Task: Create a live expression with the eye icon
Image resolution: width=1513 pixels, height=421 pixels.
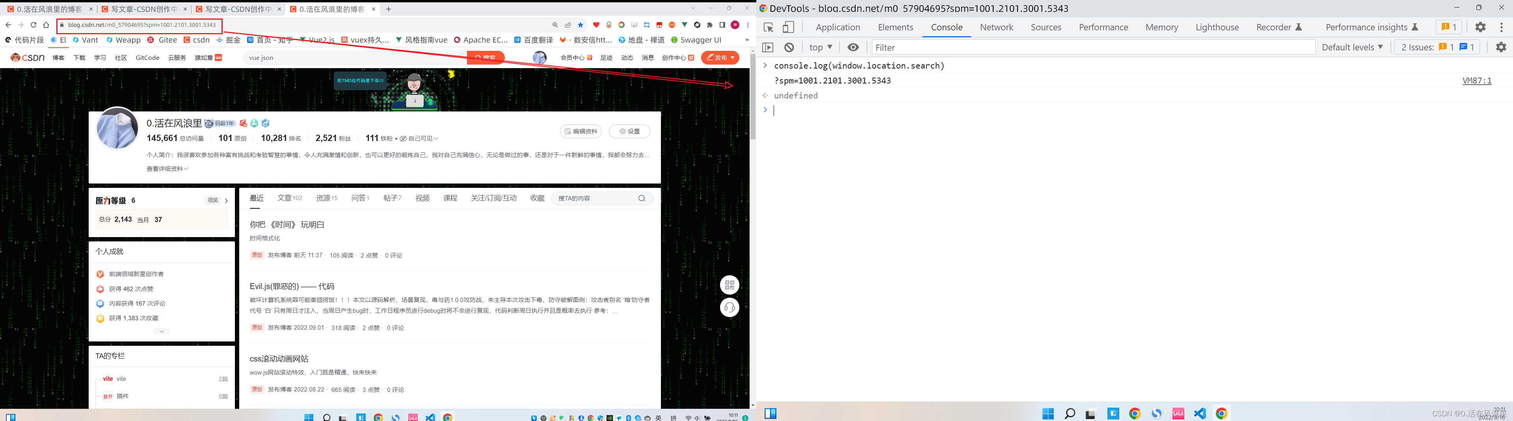Action: pos(853,47)
